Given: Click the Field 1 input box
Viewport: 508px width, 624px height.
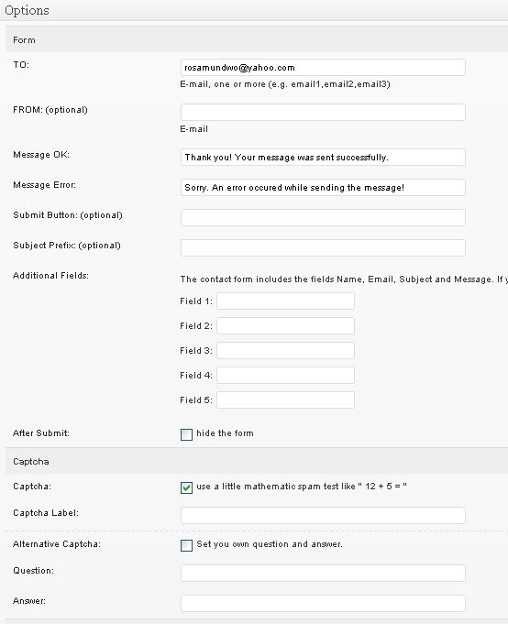Looking at the screenshot, I should point(285,301).
